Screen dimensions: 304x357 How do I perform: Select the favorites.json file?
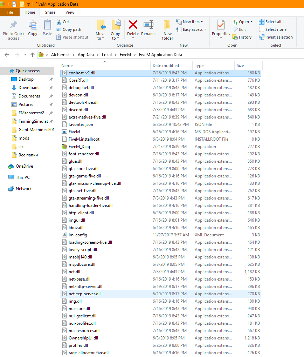coord(161,124)
